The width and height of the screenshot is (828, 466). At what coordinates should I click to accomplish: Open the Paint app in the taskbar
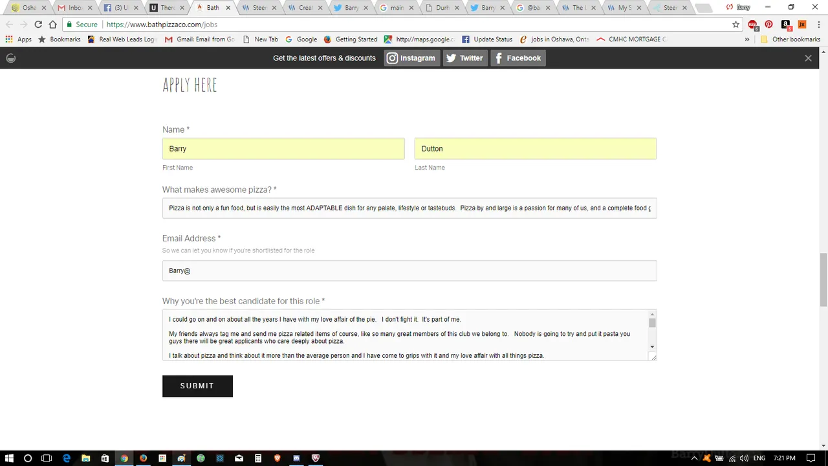[181, 458]
